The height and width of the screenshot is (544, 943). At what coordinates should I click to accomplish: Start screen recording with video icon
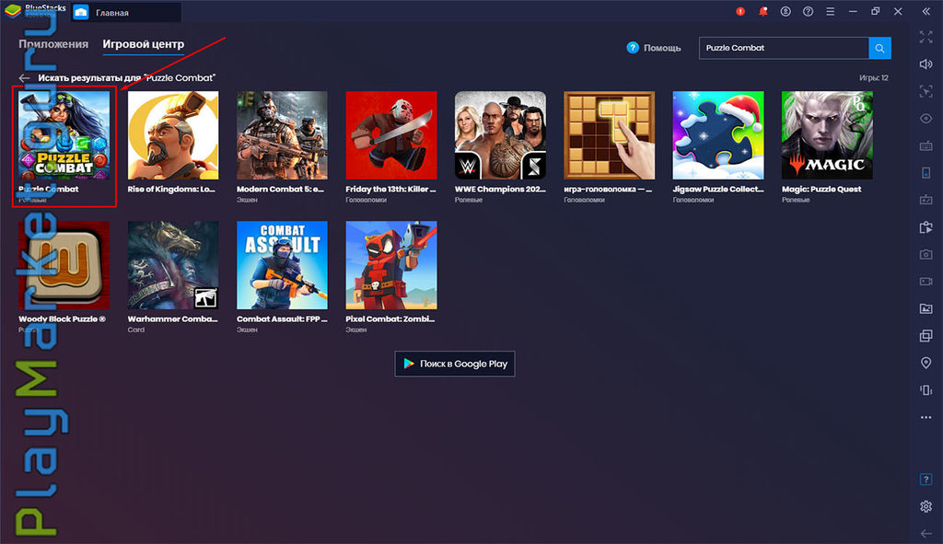pyautogui.click(x=926, y=282)
